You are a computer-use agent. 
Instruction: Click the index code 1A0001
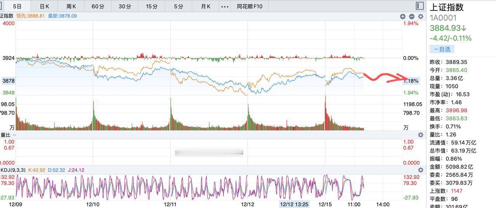click(443, 18)
